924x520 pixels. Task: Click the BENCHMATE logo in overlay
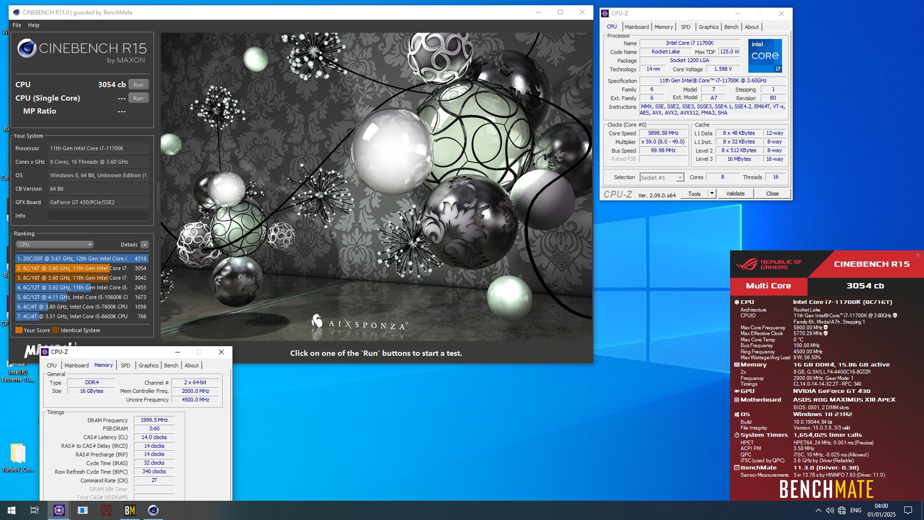point(826,489)
